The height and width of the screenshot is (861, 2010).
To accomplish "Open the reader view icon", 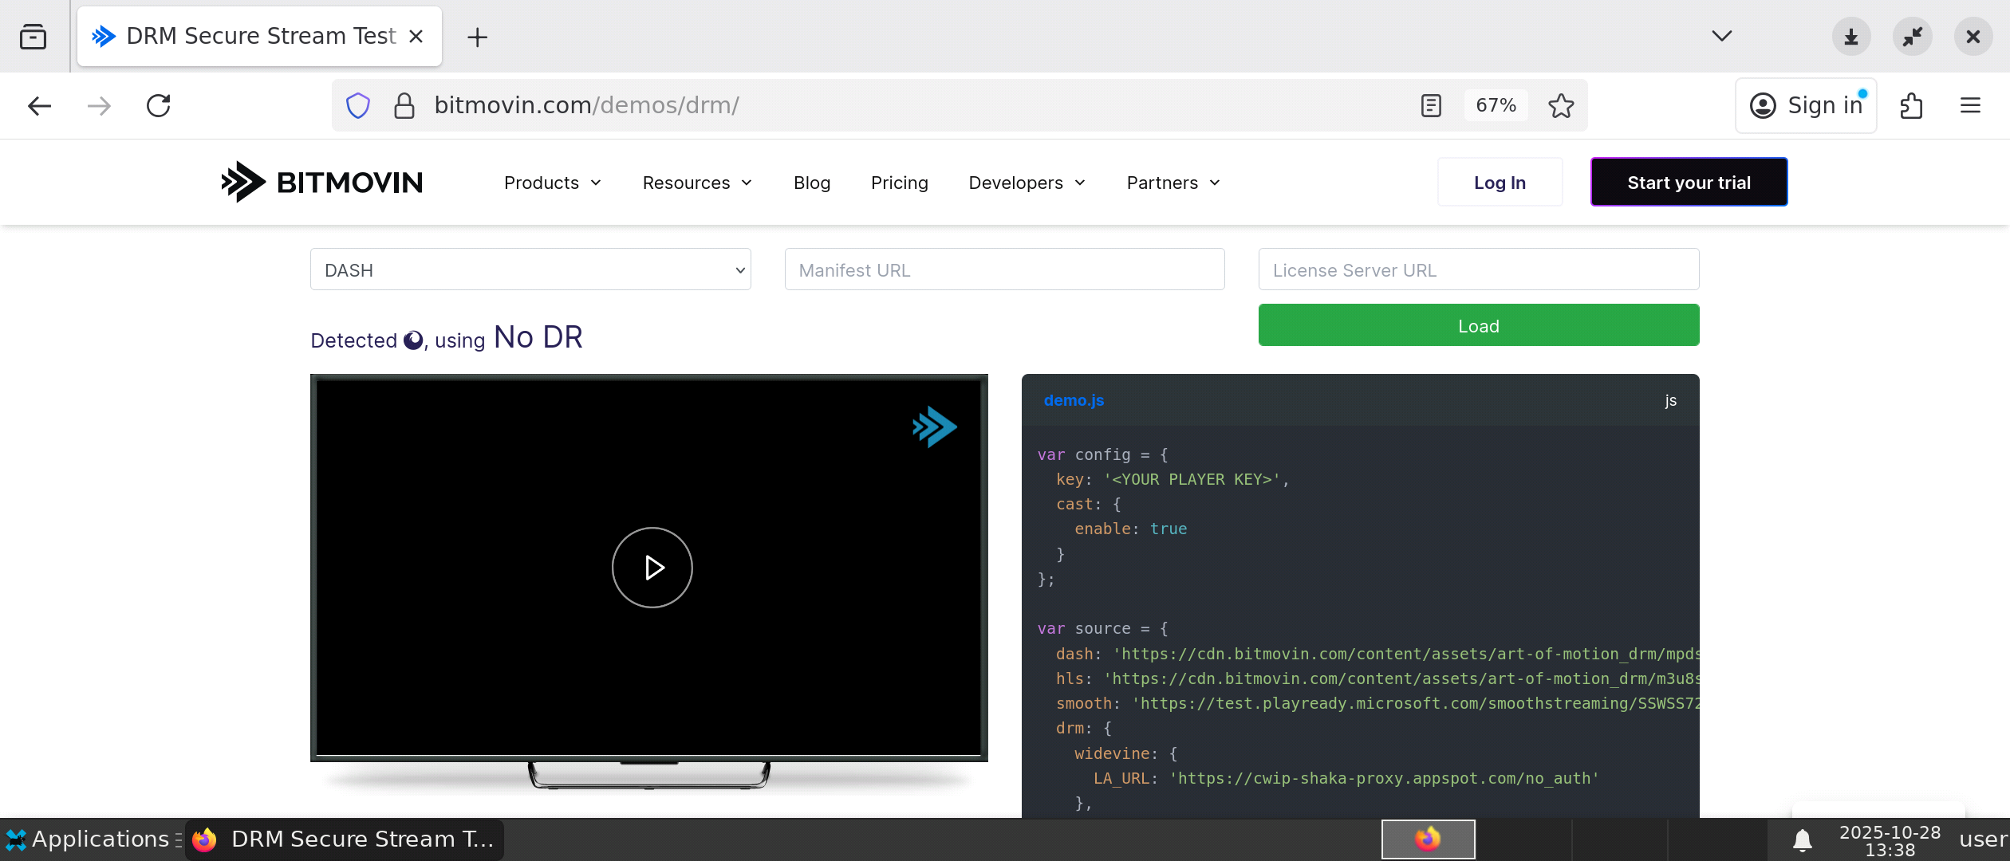I will pyautogui.click(x=1431, y=105).
